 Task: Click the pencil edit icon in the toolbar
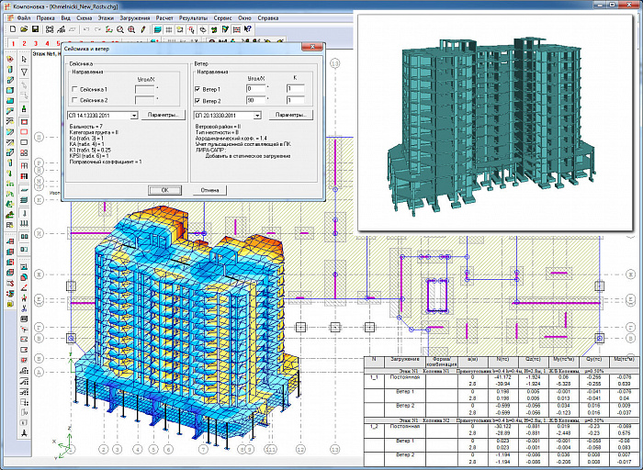click(x=142, y=29)
